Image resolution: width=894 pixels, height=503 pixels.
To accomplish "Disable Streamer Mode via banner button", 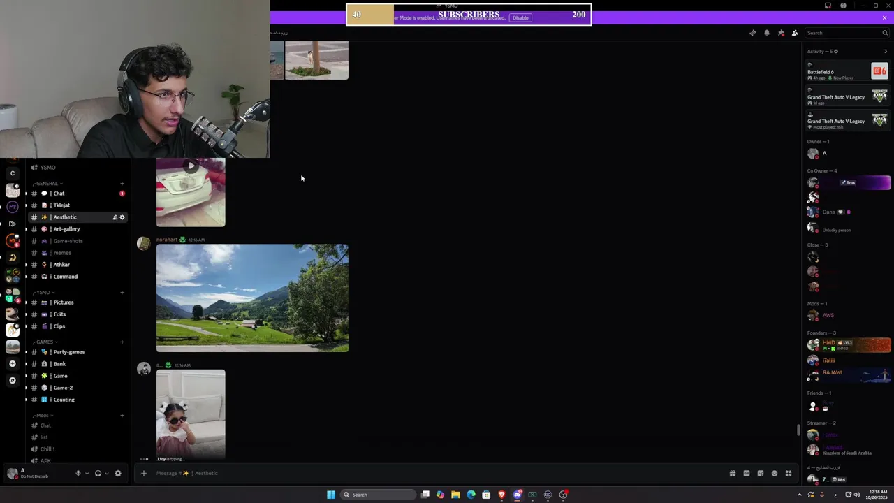I will click(x=520, y=17).
